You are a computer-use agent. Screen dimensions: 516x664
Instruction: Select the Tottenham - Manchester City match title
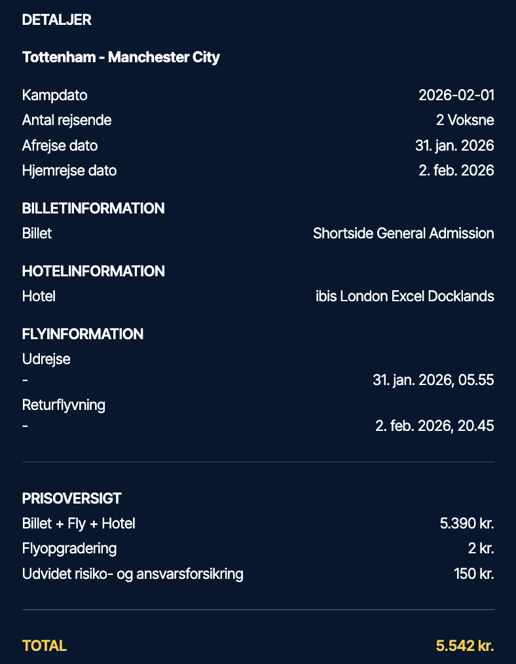click(x=120, y=57)
